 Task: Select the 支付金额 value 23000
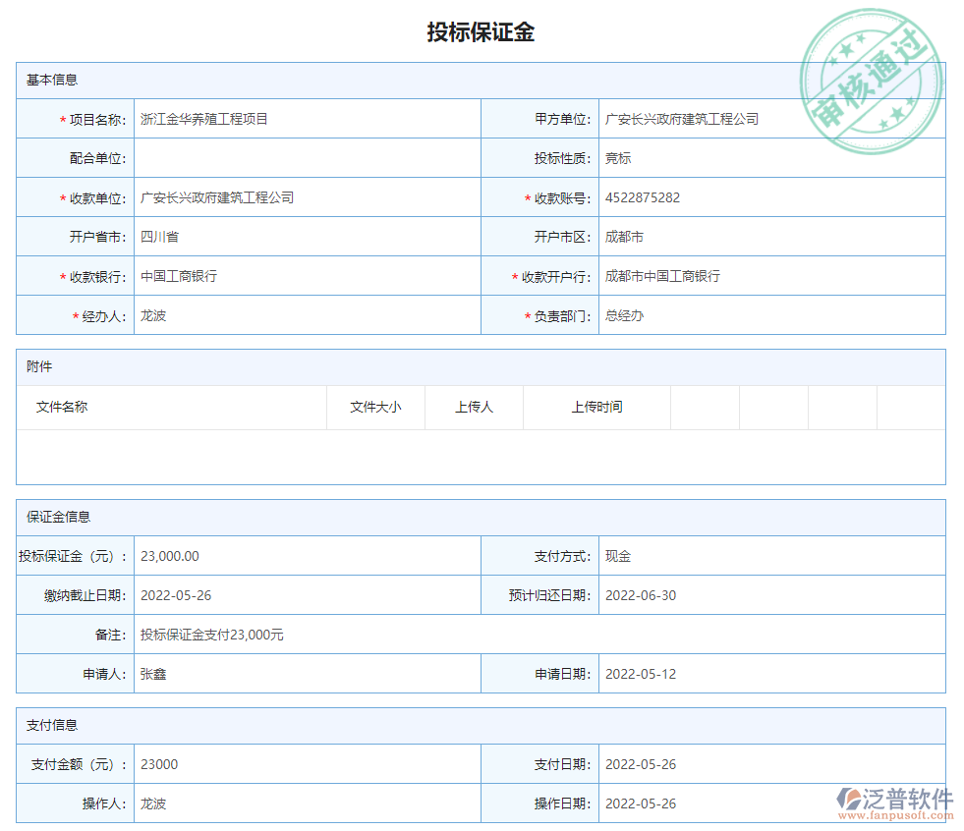[159, 764]
